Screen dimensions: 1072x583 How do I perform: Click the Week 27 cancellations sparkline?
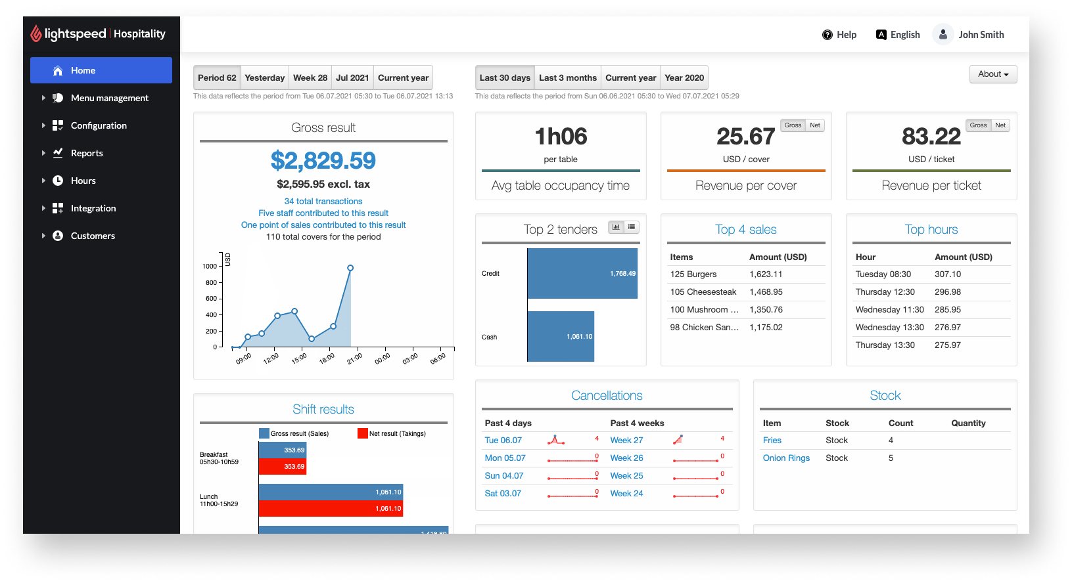click(678, 439)
